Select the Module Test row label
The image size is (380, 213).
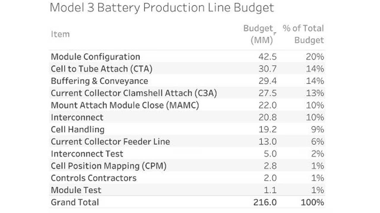(76, 190)
